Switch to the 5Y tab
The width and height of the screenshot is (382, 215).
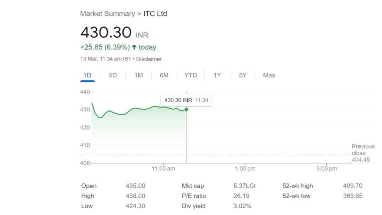pyautogui.click(x=243, y=75)
